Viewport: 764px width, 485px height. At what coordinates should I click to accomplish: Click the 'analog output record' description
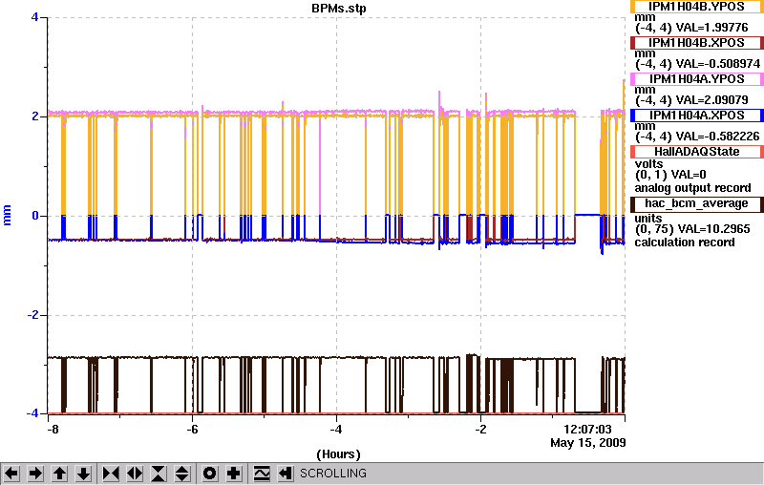pyautogui.click(x=692, y=188)
